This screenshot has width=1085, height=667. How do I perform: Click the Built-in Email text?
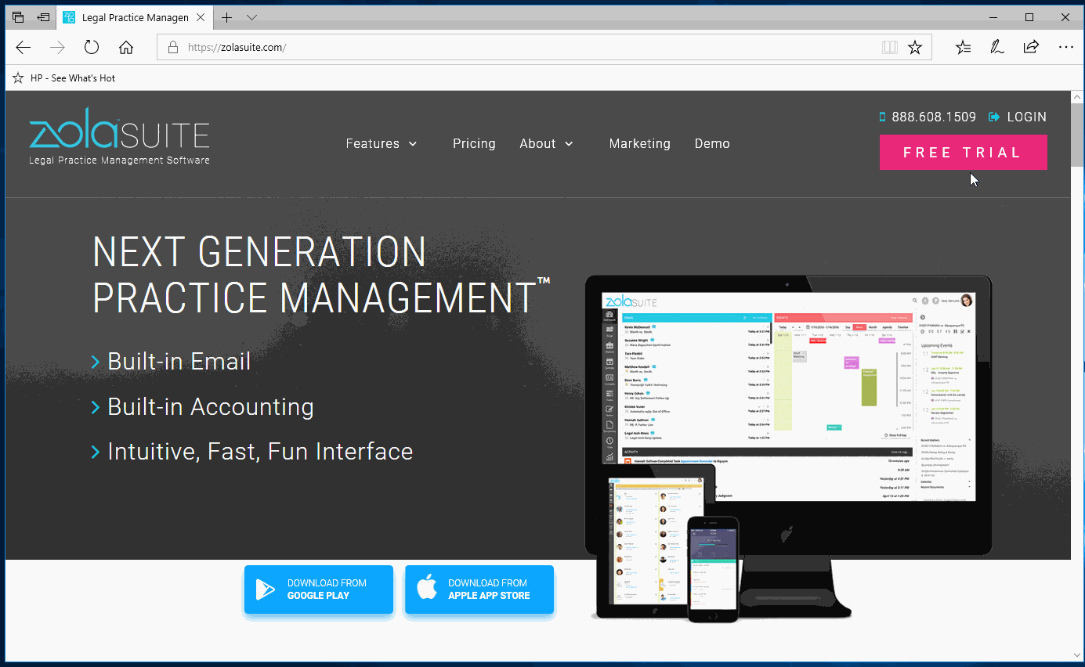[x=179, y=361]
